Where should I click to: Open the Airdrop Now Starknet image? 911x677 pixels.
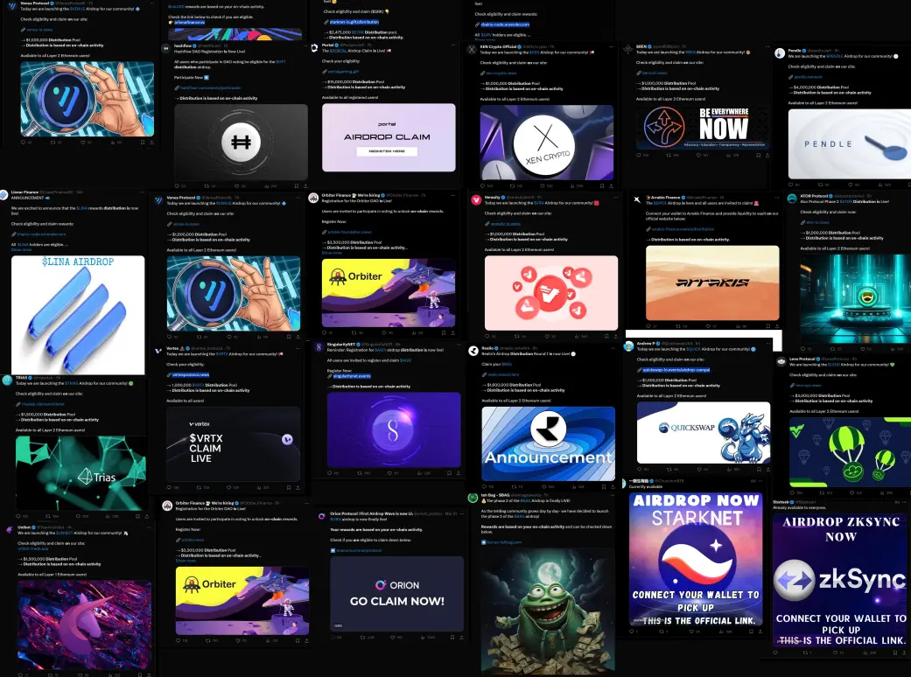click(x=696, y=559)
